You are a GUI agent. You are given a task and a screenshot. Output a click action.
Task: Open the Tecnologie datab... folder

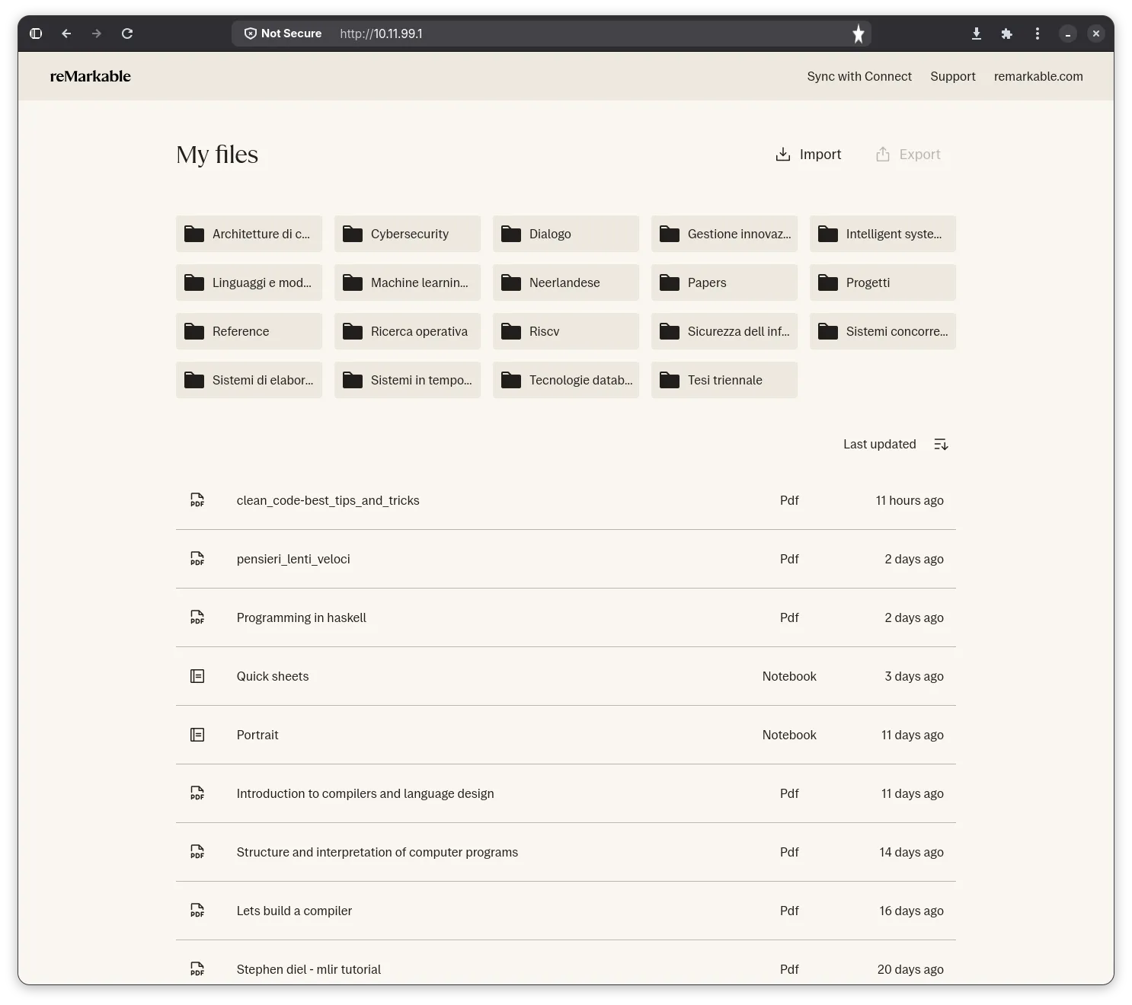click(x=566, y=380)
